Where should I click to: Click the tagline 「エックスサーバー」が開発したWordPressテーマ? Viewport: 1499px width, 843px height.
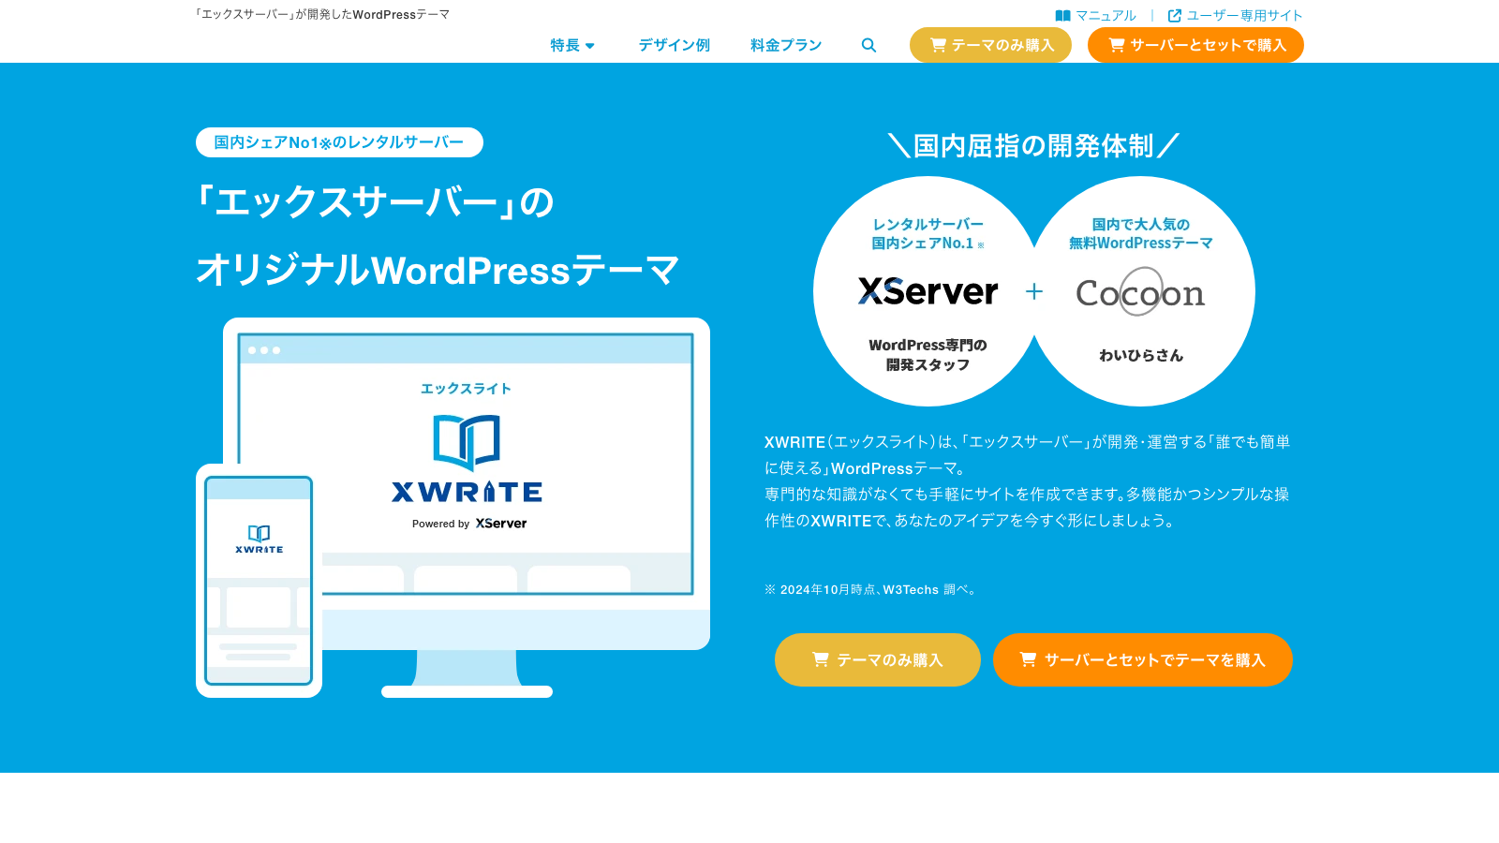pyautogui.click(x=322, y=15)
